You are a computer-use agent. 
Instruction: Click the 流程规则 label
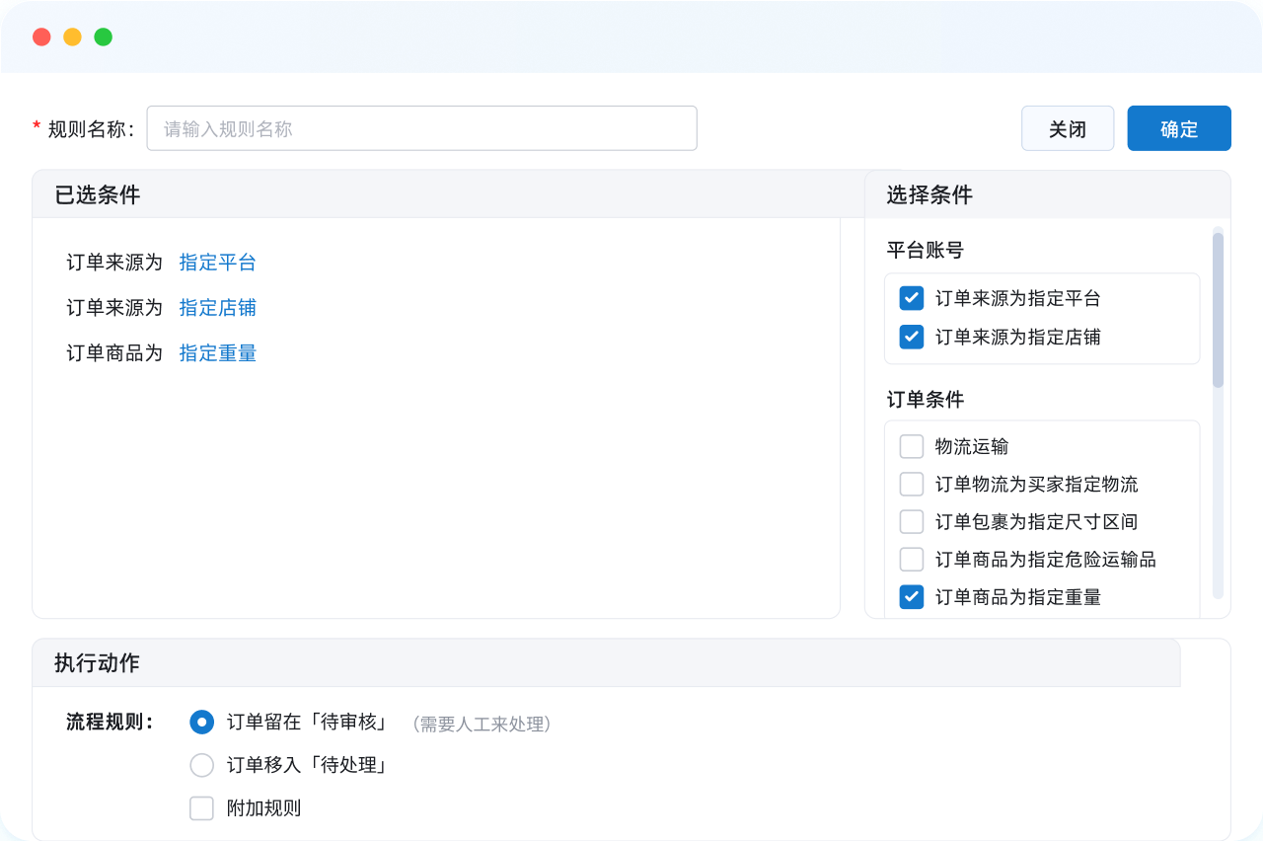point(110,723)
